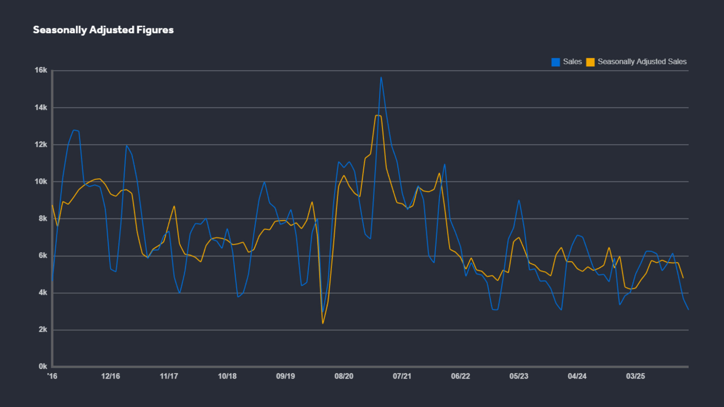Click the 11/17 x-axis label
724x407 pixels.
coord(169,376)
